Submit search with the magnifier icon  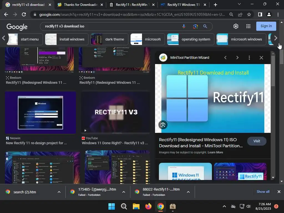pyautogui.click(x=205, y=26)
